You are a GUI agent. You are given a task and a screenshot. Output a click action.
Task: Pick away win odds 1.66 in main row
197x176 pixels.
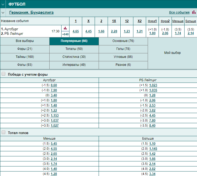[x=101, y=31]
